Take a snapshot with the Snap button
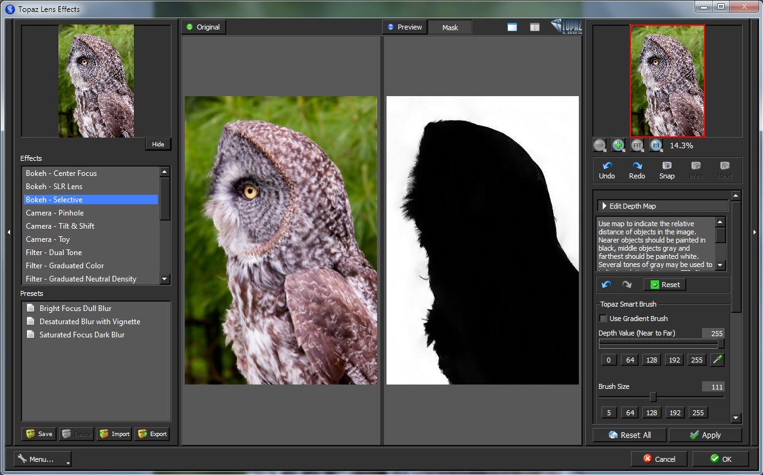Image resolution: width=763 pixels, height=475 pixels. [667, 170]
